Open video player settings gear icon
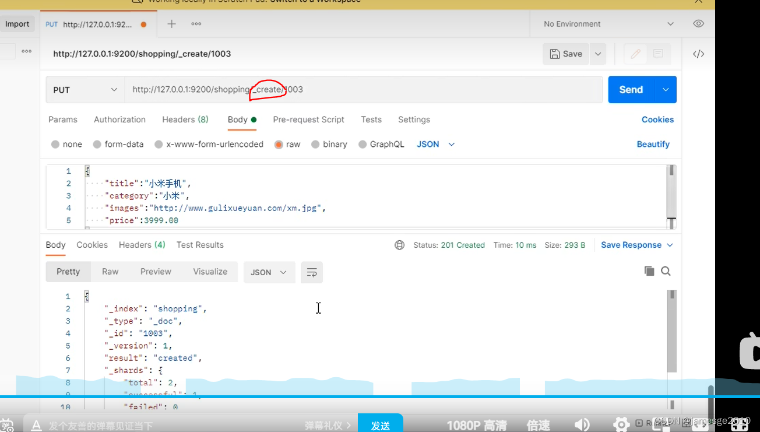The image size is (760, 432). coord(621,425)
